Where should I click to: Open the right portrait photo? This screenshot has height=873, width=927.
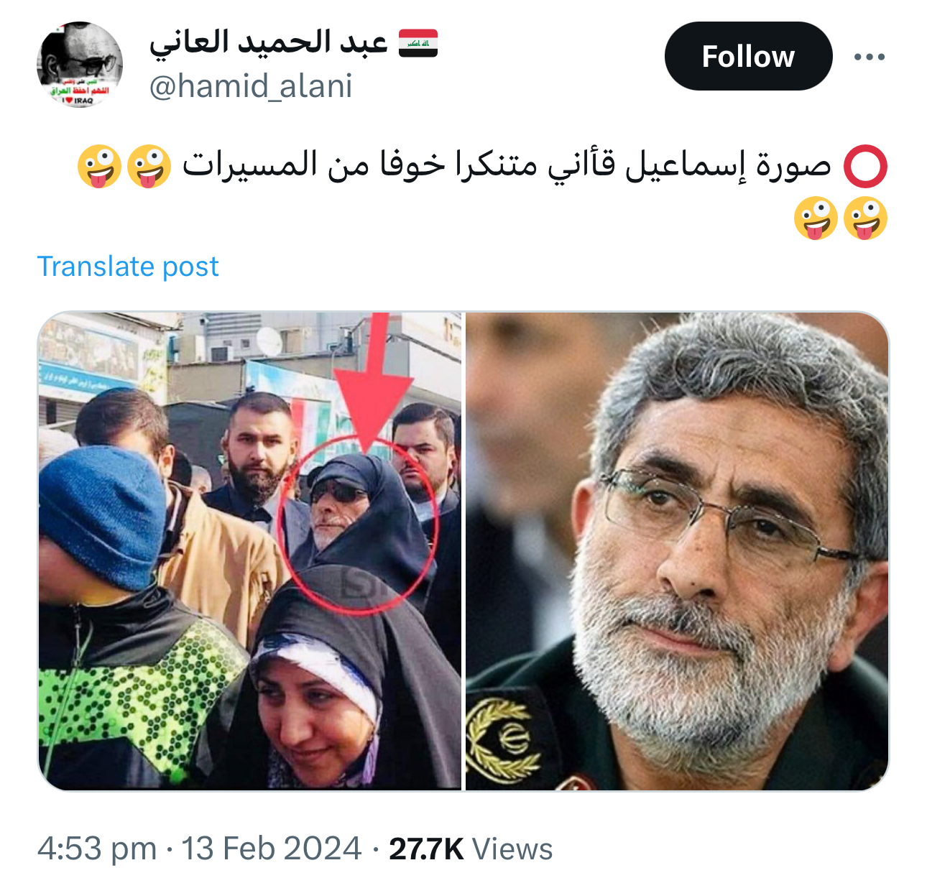pos(677,551)
